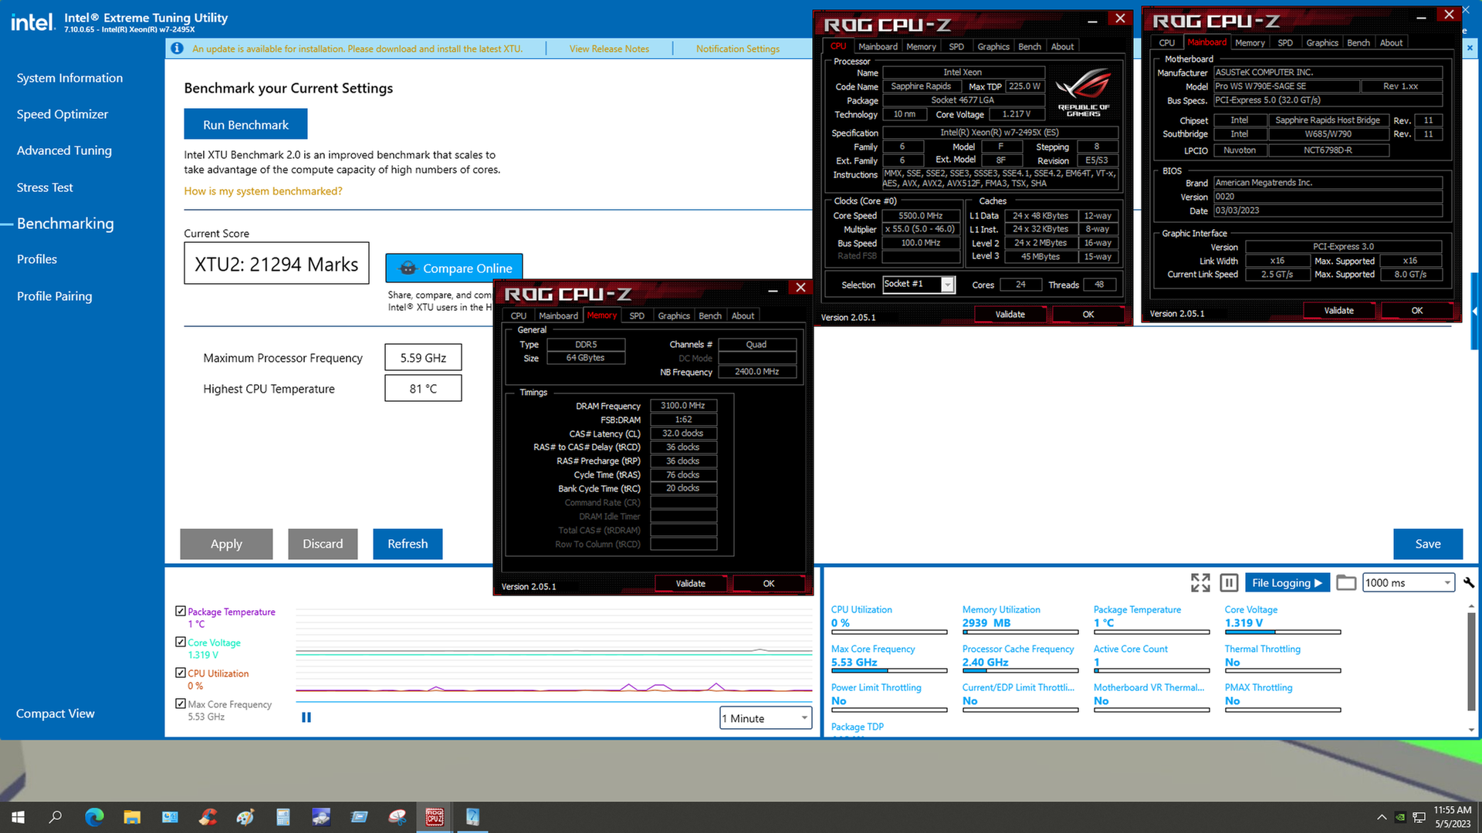Click the Save button
The height and width of the screenshot is (833, 1482).
1428,544
